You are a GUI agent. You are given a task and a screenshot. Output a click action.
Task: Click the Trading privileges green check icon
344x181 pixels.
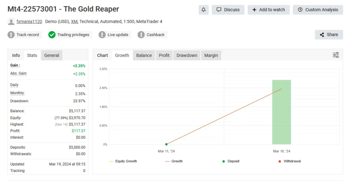tap(52, 35)
